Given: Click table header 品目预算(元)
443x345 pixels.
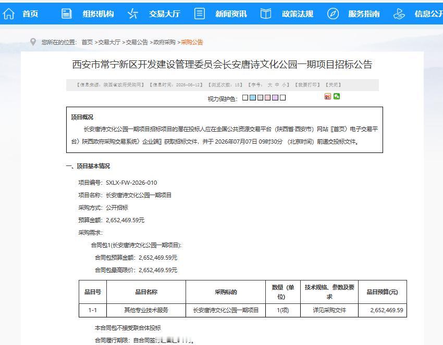Looking at the screenshot, I should (382, 292).
